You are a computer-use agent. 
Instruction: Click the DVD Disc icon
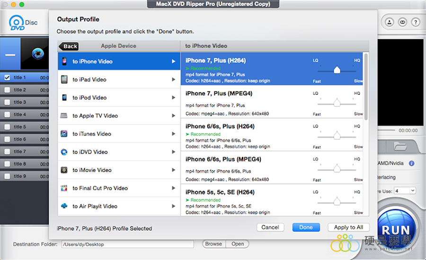[18, 23]
